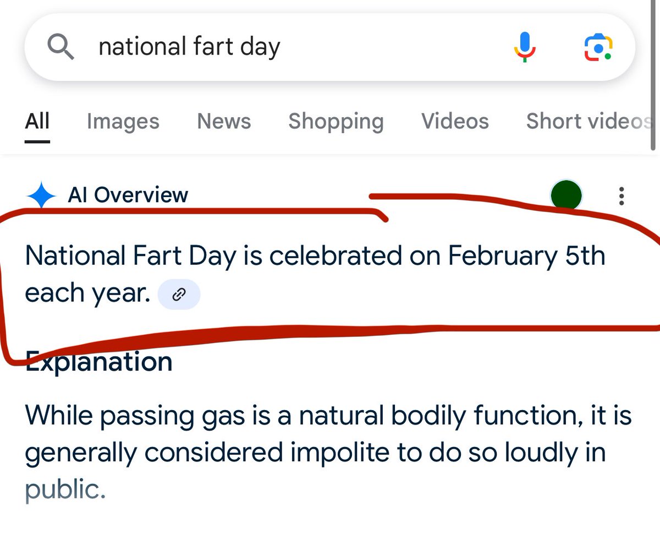
Task: Focus the 'national fart day' search field
Action: [x=297, y=47]
